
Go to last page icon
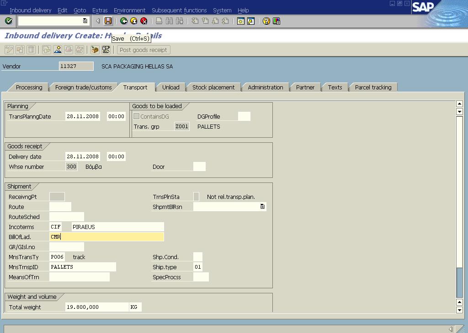[225, 21]
